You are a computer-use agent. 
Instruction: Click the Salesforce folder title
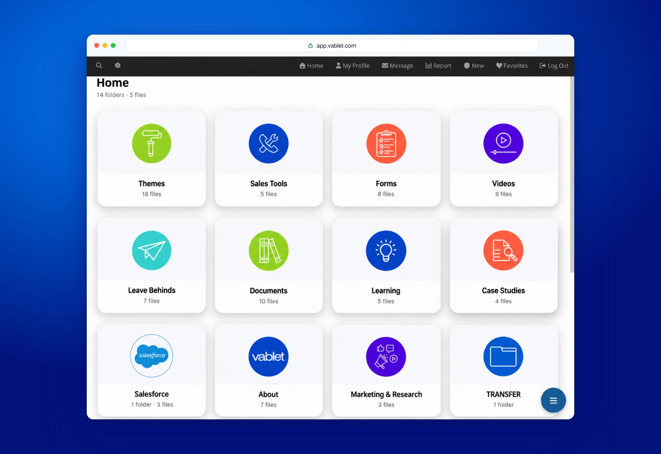[151, 394]
